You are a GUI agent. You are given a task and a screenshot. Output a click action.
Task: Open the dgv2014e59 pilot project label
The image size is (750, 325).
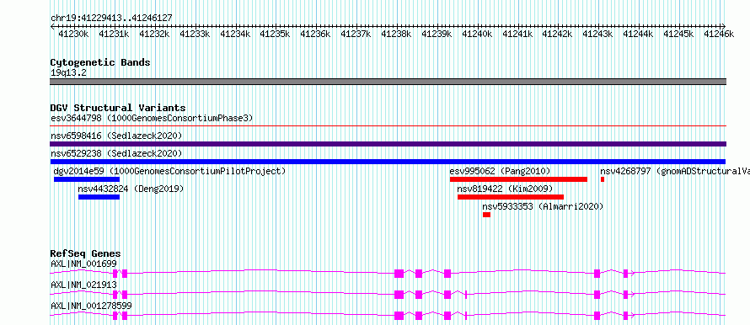(169, 171)
